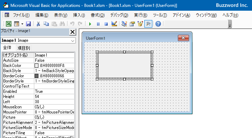Open the アドイン(A) menu
This screenshot has height=138, width=252.
tap(181, 15)
